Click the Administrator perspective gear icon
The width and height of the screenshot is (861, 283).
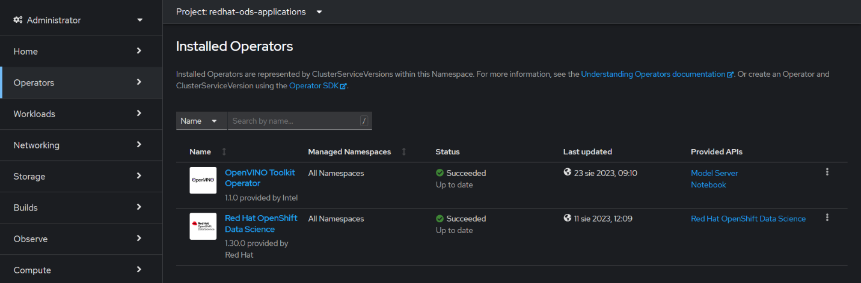pos(18,20)
